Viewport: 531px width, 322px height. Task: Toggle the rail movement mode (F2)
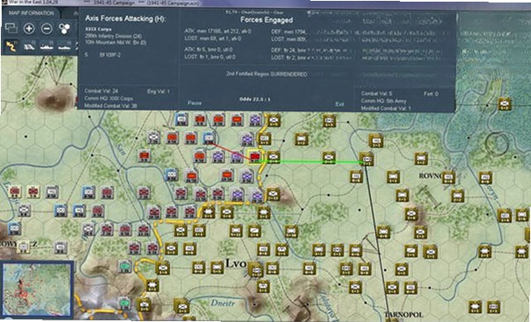[29, 46]
